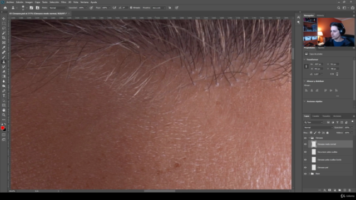Screen dimensions: 356x200
Task: Open the clone stamp Modo dropdown
Action: pos(58,8)
